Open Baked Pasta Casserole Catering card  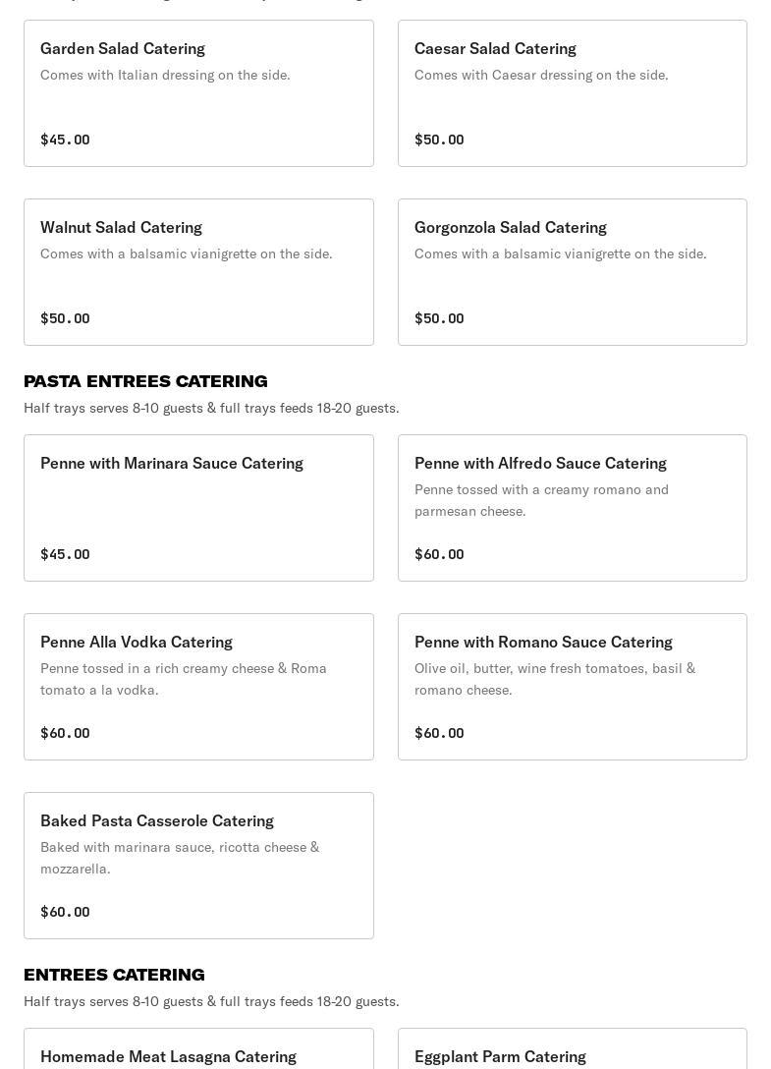(x=198, y=866)
